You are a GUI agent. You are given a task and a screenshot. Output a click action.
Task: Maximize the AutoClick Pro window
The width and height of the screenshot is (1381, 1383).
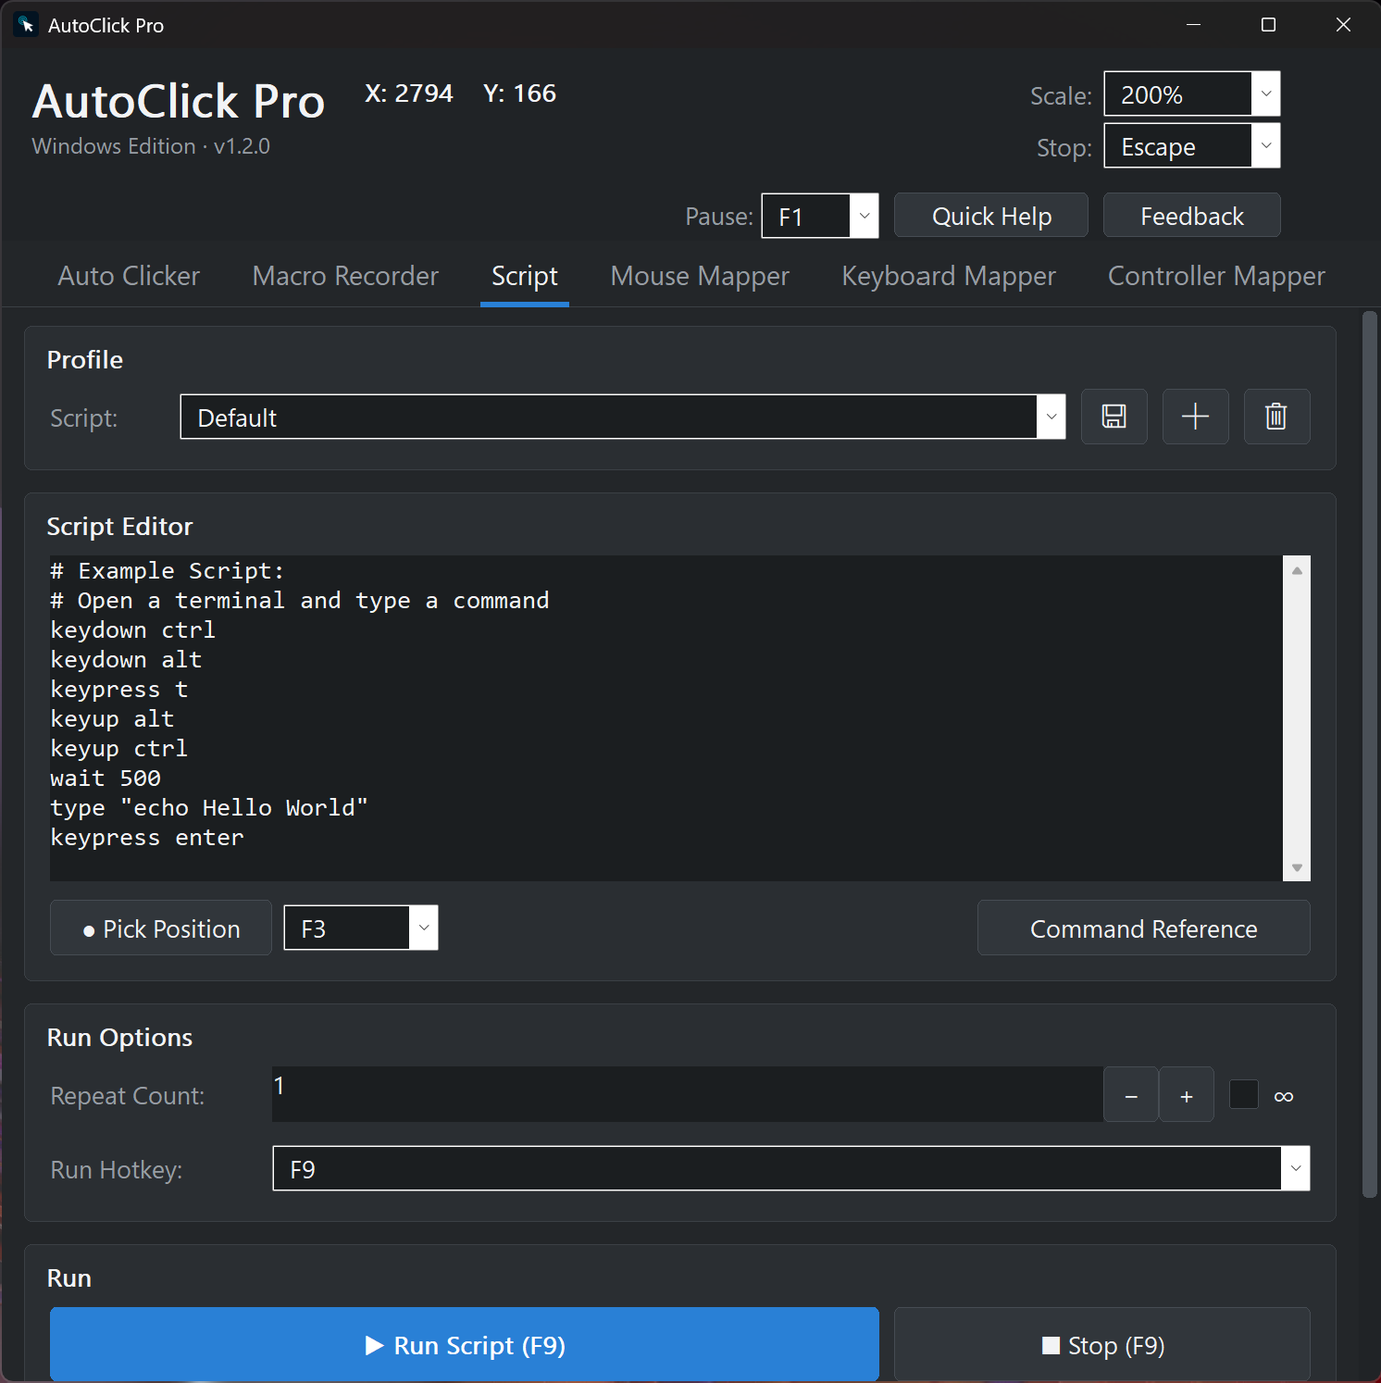point(1268,25)
